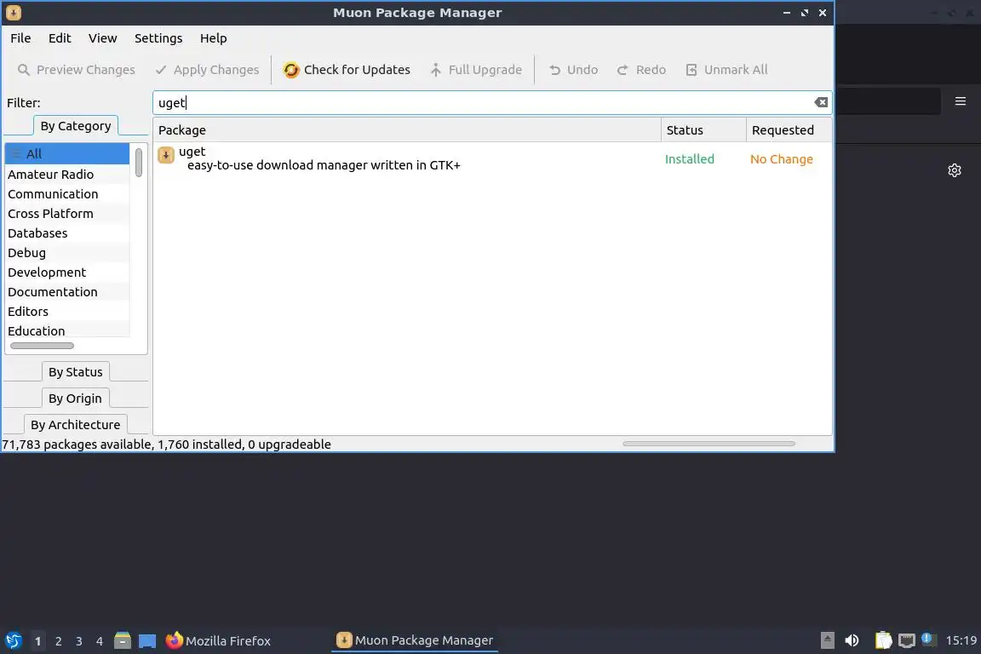This screenshot has width=981, height=654.
Task: Select the Amateur Radio category
Action: pos(67,174)
